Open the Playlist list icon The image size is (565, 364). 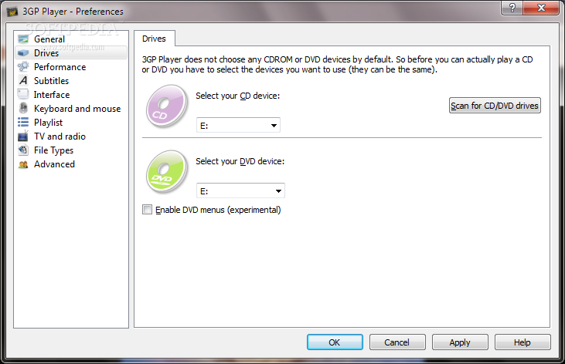23,123
